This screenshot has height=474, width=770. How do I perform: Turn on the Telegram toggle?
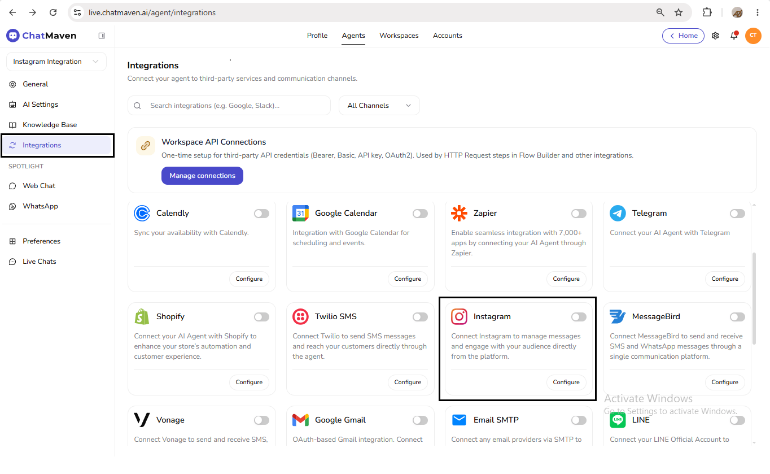pyautogui.click(x=737, y=214)
